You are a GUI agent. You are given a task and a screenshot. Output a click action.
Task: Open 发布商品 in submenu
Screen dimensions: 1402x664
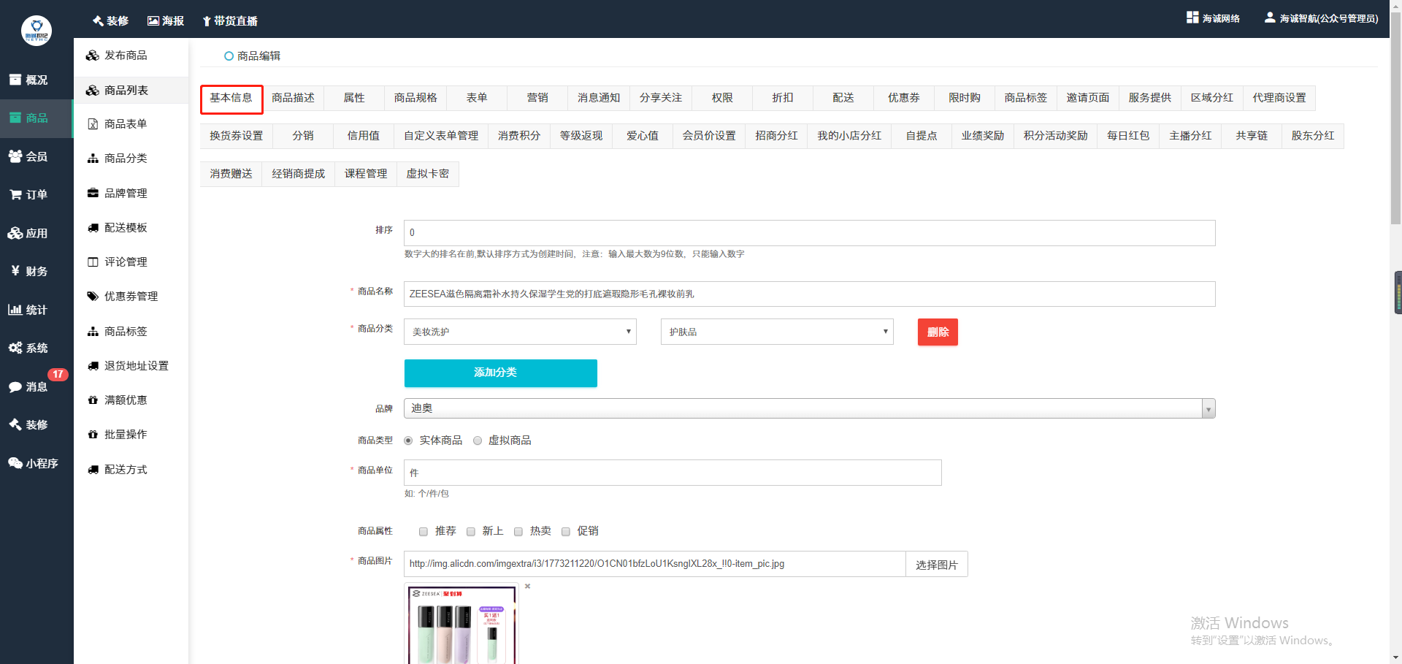(131, 56)
